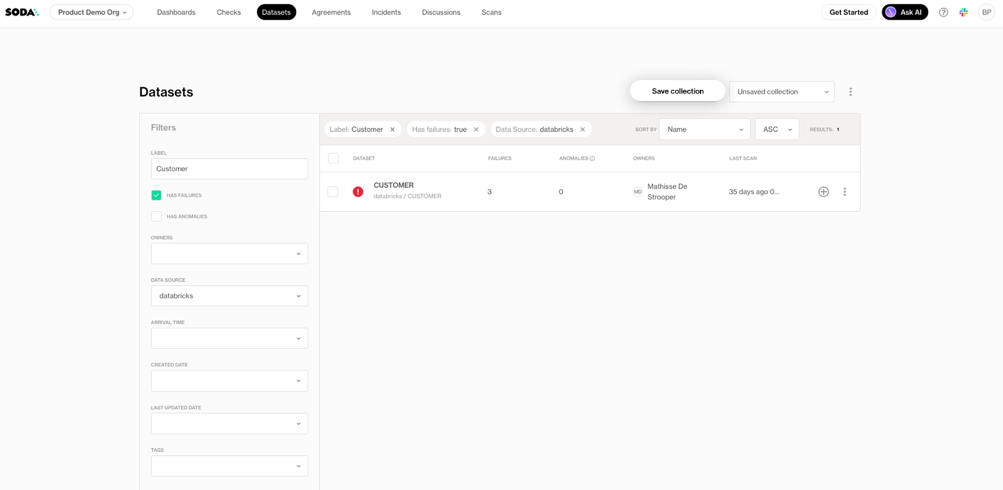The image size is (1003, 490).
Task: Open the Sort By Name dropdown
Action: tap(704, 129)
